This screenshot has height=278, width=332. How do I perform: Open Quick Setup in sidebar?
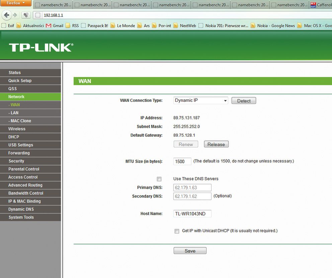pyautogui.click(x=30, y=80)
